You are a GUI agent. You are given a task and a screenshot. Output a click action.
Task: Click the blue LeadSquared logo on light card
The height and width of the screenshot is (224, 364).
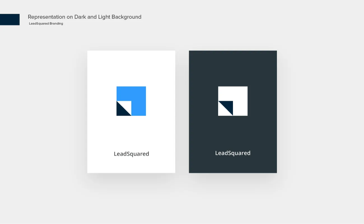(131, 101)
